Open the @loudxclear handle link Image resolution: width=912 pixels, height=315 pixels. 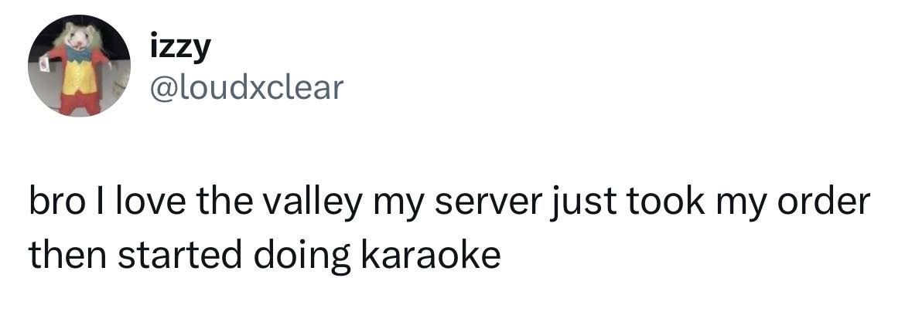(x=248, y=87)
